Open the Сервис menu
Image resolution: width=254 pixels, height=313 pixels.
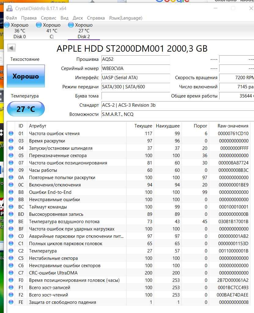pyautogui.click(x=49, y=18)
